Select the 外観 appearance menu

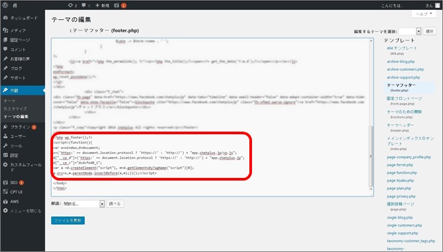click(23, 91)
